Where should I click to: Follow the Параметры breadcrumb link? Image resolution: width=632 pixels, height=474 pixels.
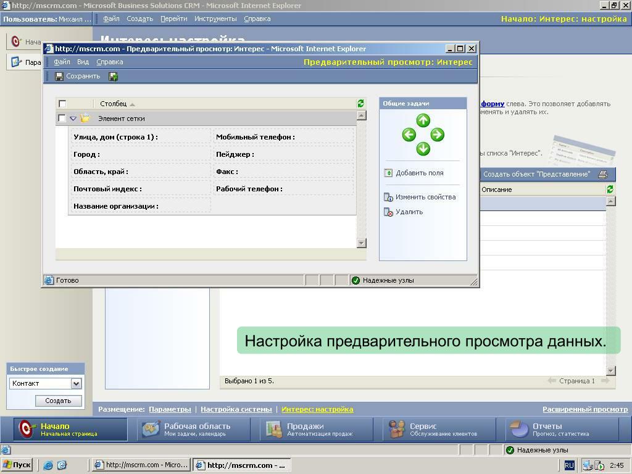coord(170,409)
